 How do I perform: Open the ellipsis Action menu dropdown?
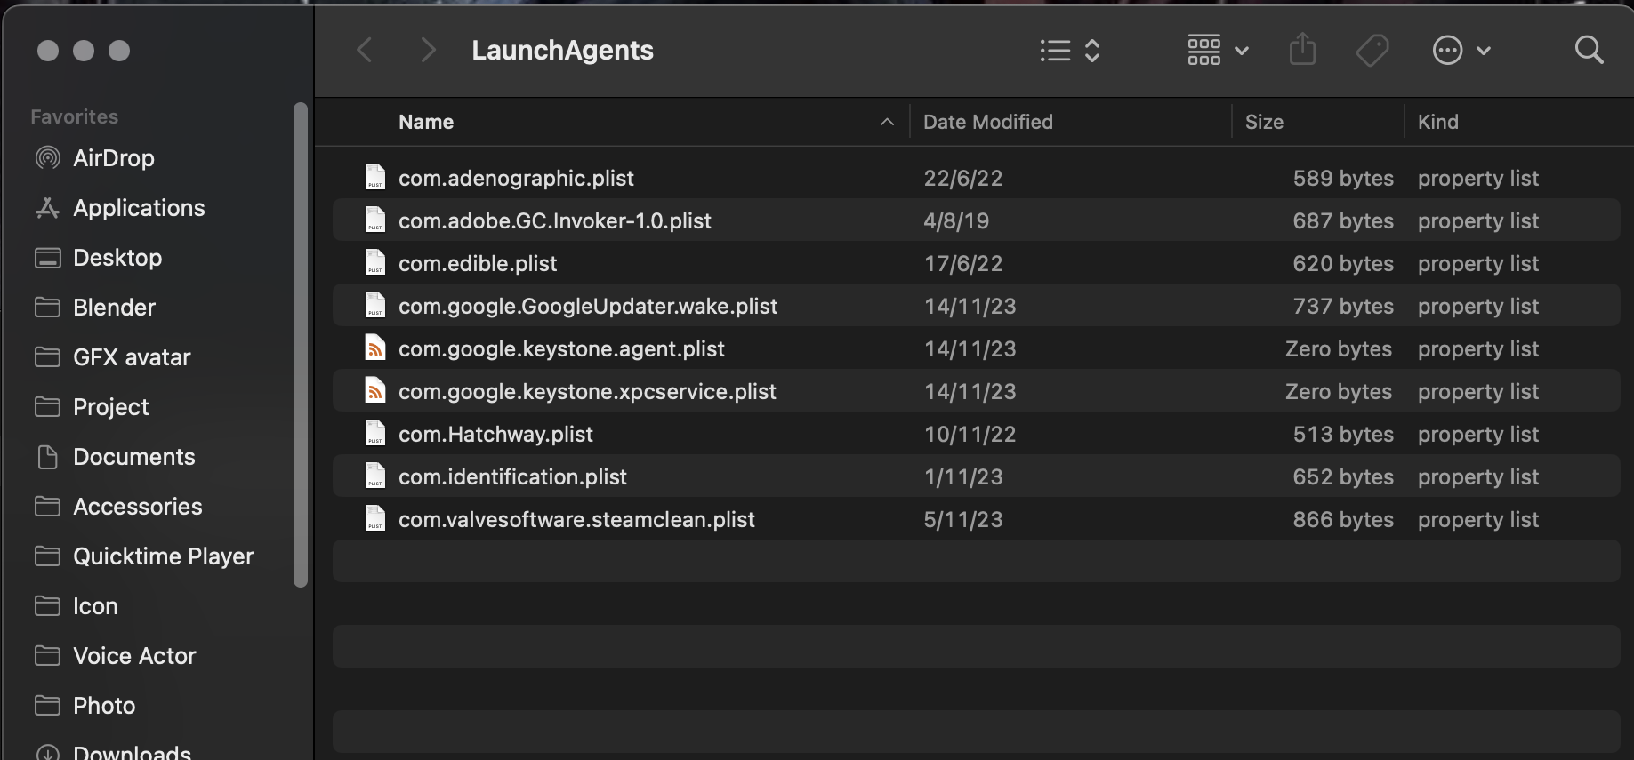tap(1461, 51)
